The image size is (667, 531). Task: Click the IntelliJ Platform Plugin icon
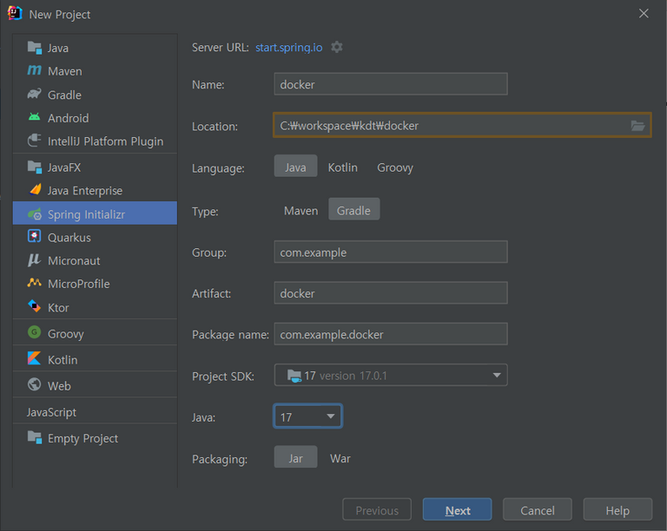pyautogui.click(x=35, y=141)
